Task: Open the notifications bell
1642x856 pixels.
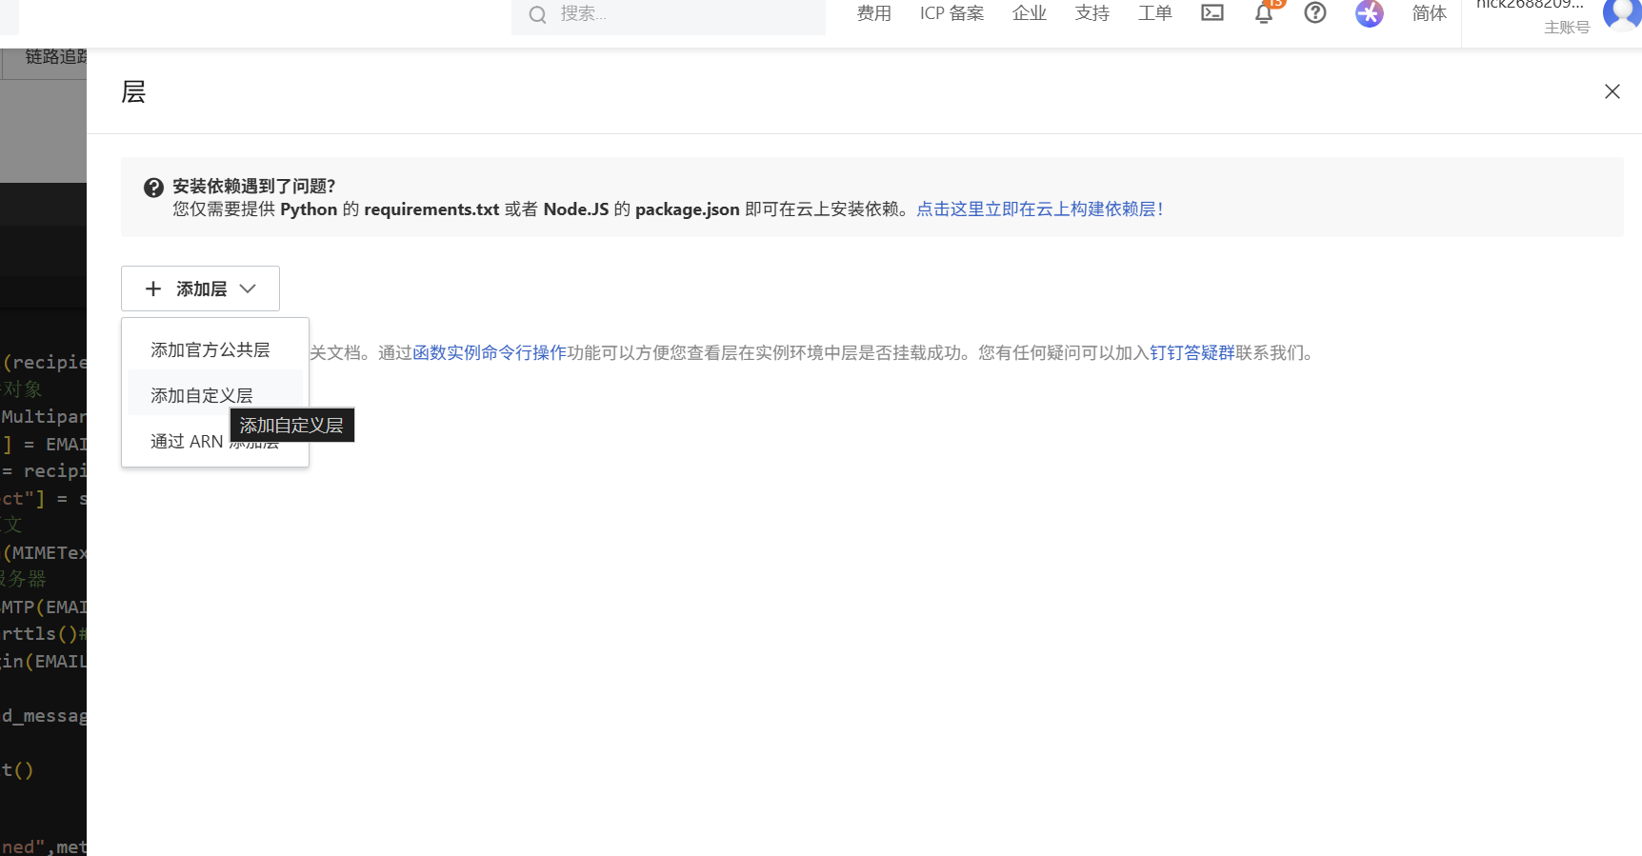Action: click(x=1264, y=12)
